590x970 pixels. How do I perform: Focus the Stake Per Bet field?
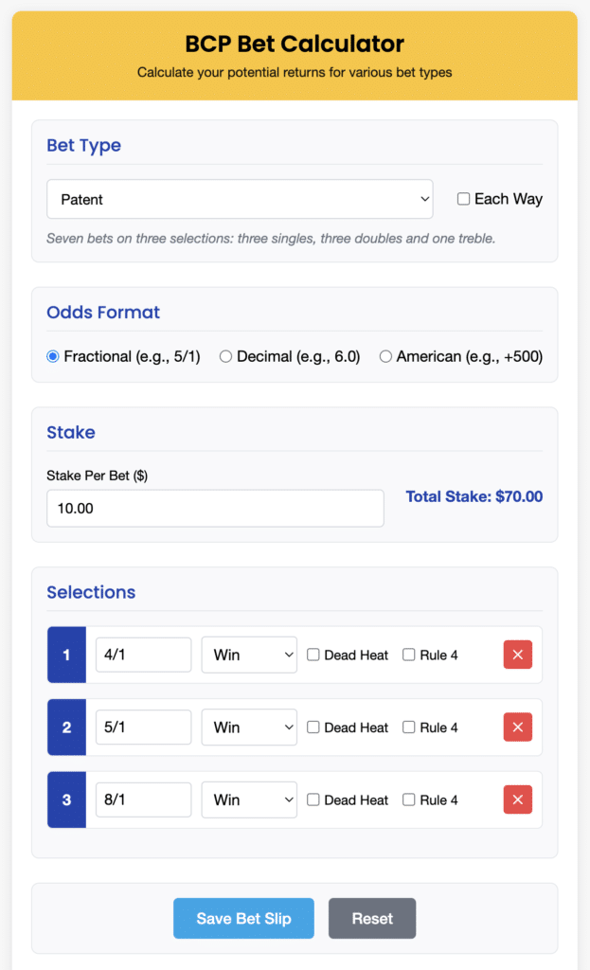tap(215, 509)
